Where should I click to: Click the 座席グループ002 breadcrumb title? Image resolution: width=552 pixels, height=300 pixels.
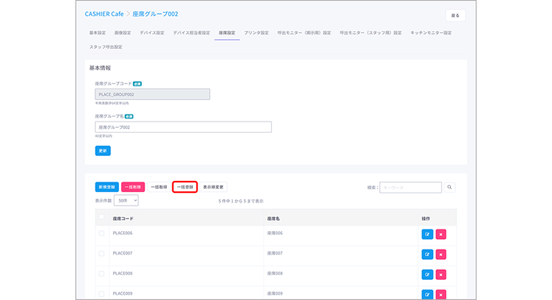(x=155, y=14)
